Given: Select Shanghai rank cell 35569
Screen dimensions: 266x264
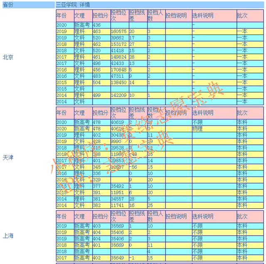Looking at the screenshot, I should [x=120, y=226].
